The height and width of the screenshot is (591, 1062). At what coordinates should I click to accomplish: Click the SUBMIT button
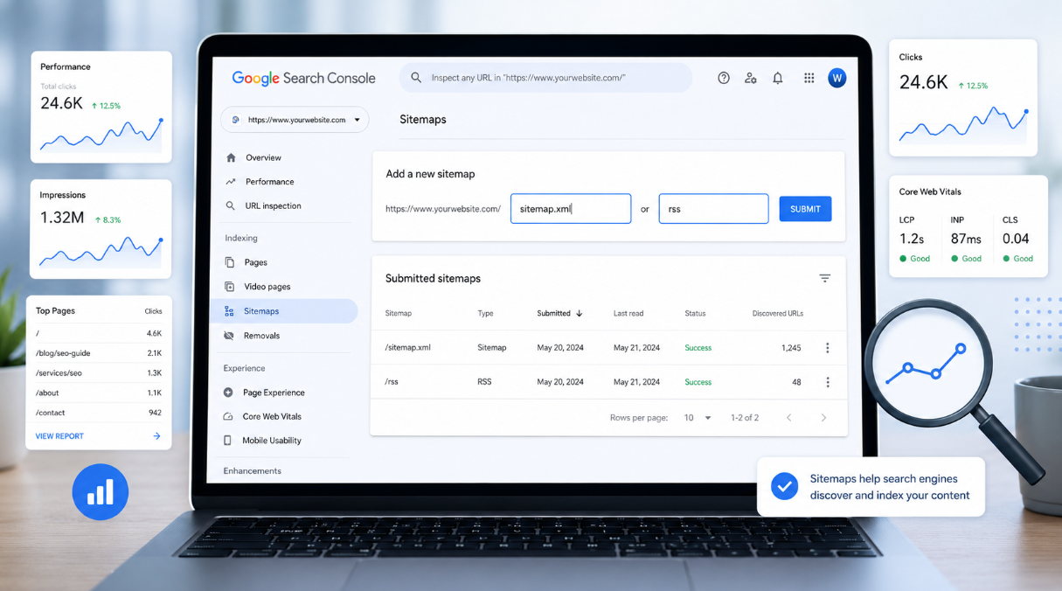805,209
